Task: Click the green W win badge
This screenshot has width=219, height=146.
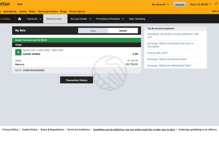Action: click(x=18, y=52)
